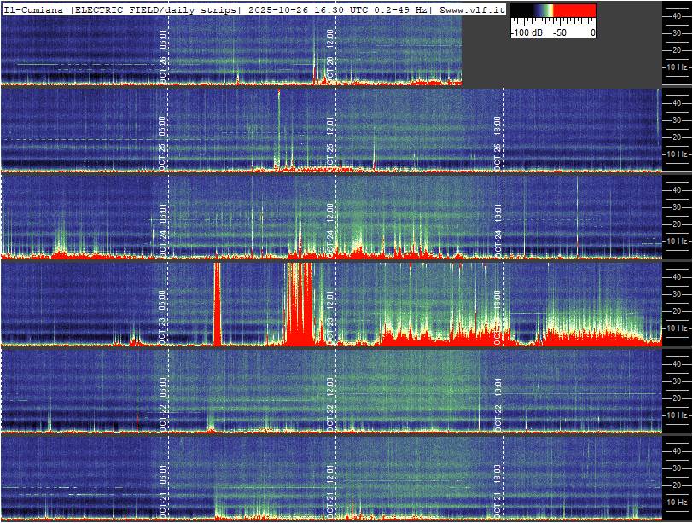Click the 10 Hz axis label of the Oct 23 strip
Image resolution: width=693 pixels, height=523 pixels.
point(677,328)
